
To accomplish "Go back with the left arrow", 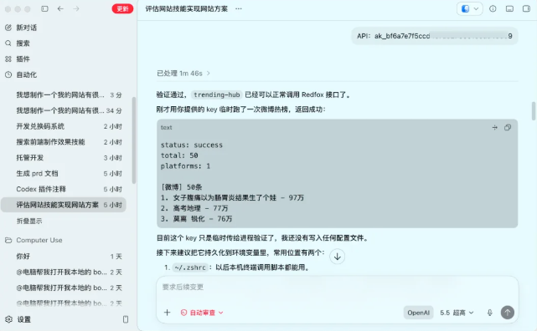I will pyautogui.click(x=60, y=9).
